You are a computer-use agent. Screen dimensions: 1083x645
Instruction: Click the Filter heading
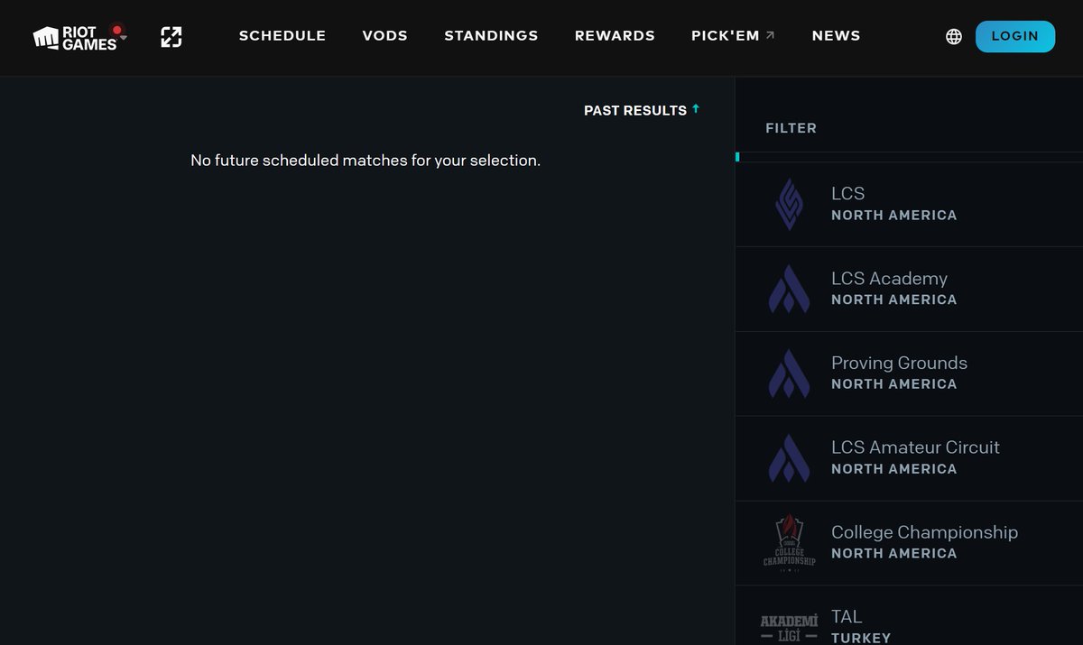[x=791, y=128]
